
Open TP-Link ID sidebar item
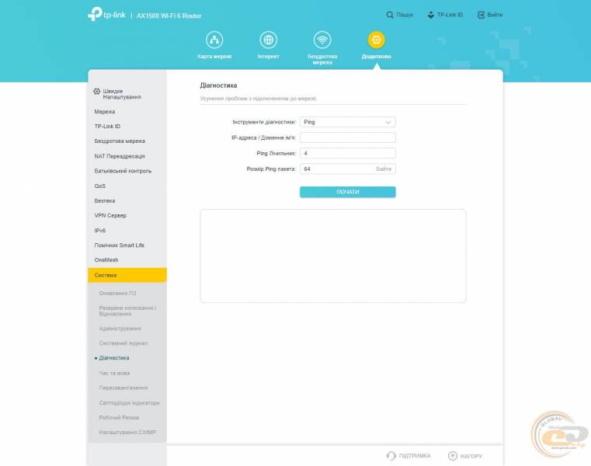(107, 127)
